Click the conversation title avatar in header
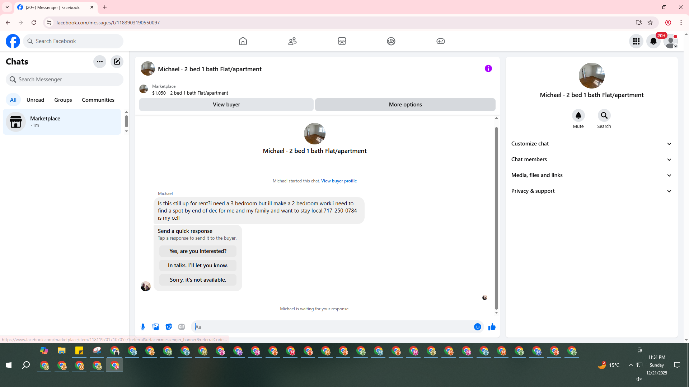This screenshot has width=689, height=387. point(148,68)
